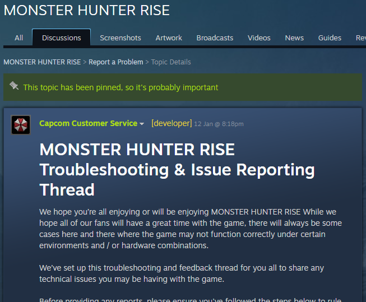The width and height of the screenshot is (366, 302).
Task: Click the pinned topic pin icon
Action: pyautogui.click(x=14, y=86)
